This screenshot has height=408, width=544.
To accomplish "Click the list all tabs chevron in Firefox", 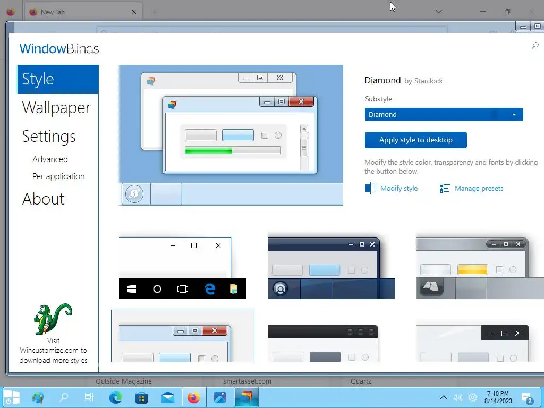I will pos(438,12).
